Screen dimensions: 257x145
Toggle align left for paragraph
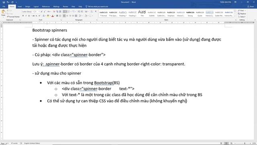tap(64, 16)
